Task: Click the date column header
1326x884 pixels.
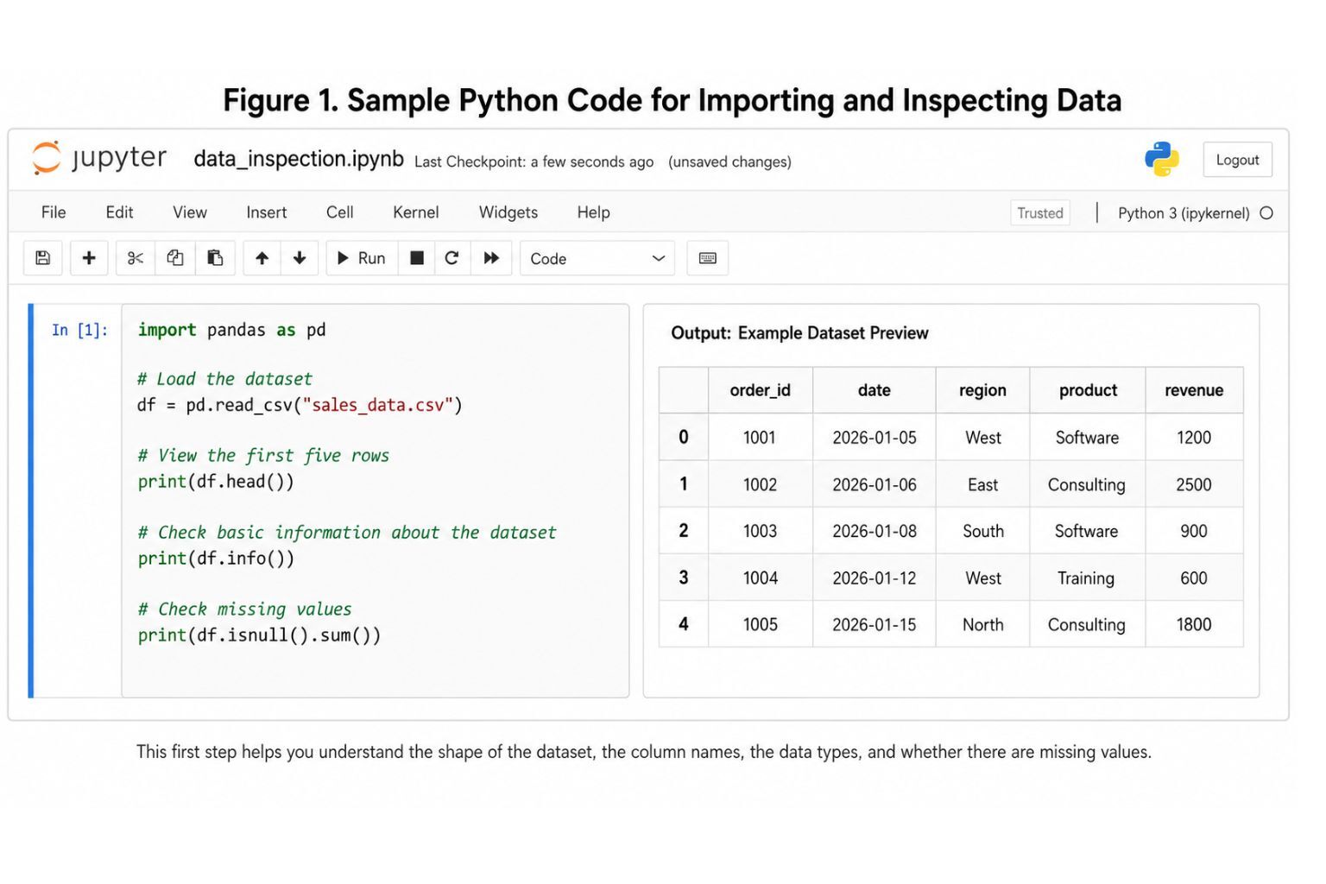Action: [x=874, y=390]
